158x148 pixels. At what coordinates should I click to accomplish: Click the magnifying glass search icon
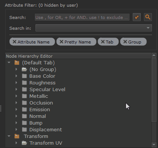pyautogui.click(x=148, y=17)
